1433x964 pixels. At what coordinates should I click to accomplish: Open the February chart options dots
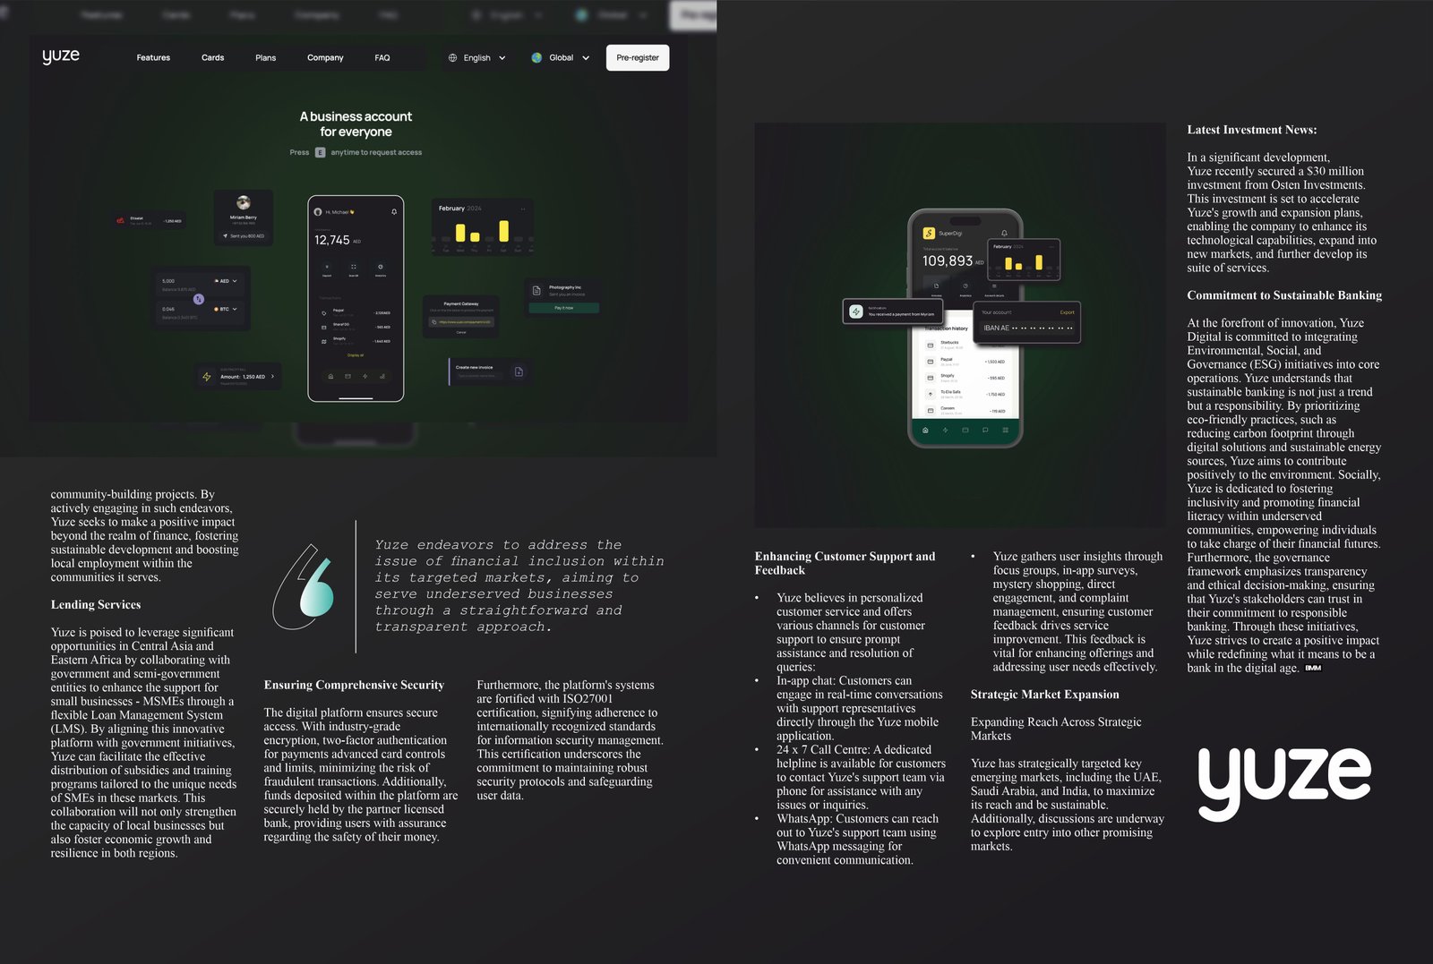click(x=523, y=209)
